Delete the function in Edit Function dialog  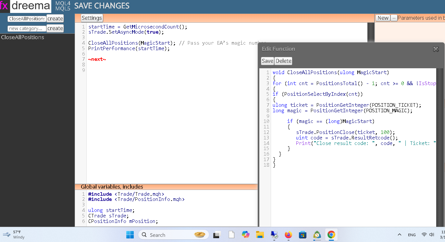[x=284, y=61]
